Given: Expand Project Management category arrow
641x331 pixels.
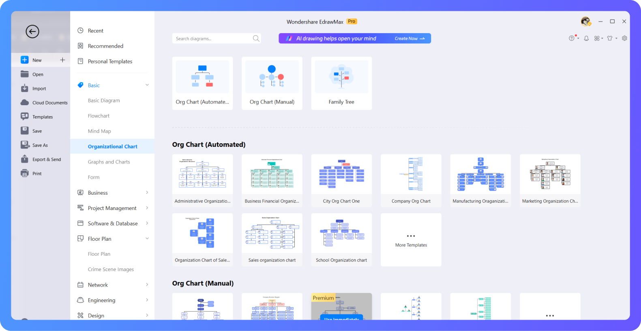Looking at the screenshot, I should pos(147,208).
